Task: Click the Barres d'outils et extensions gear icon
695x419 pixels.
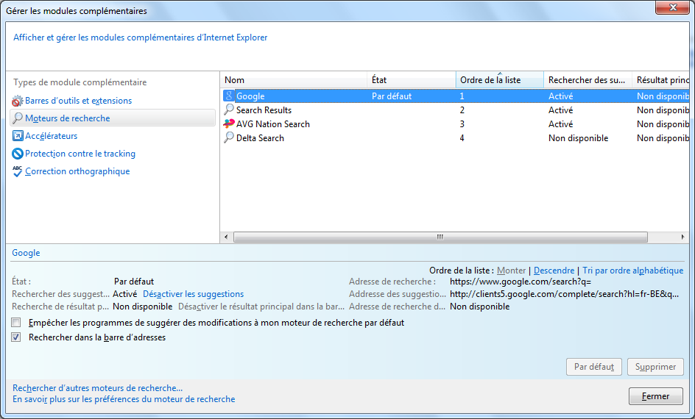Action: 17,101
